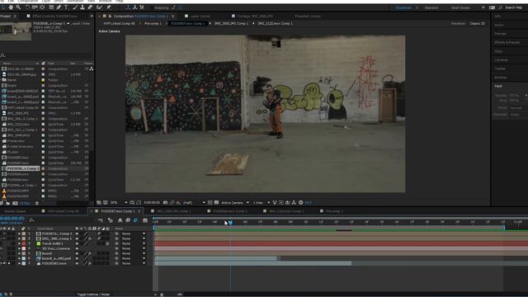Open the Composition menu

(x=27, y=2)
